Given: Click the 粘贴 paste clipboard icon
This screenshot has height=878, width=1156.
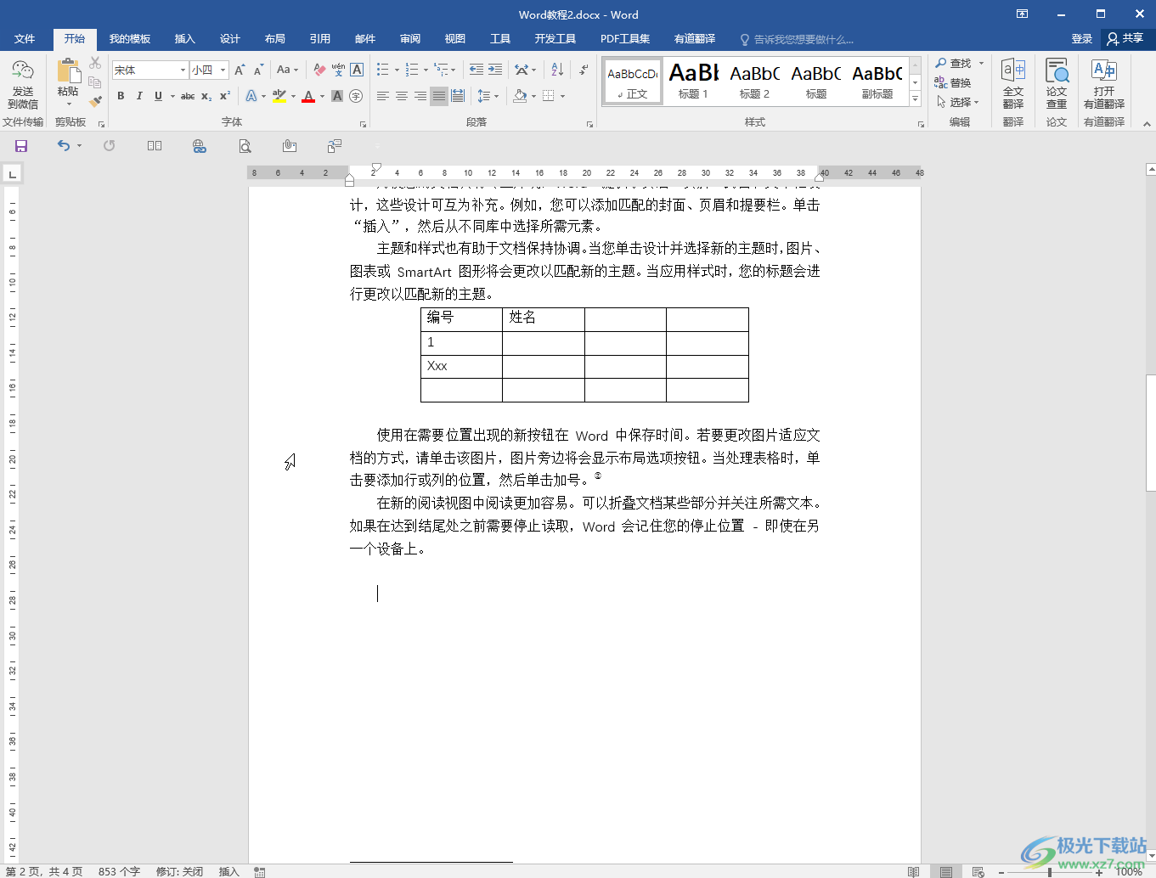Looking at the screenshot, I should pyautogui.click(x=68, y=71).
